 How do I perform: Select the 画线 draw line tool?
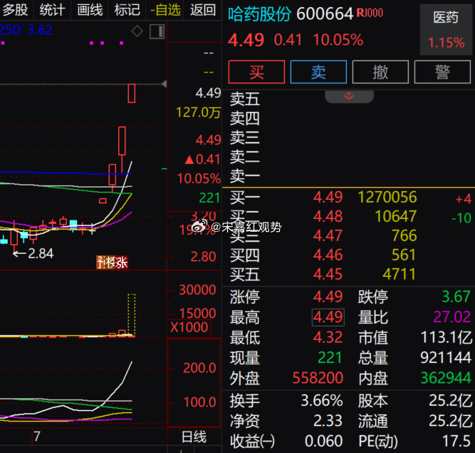tap(90, 10)
